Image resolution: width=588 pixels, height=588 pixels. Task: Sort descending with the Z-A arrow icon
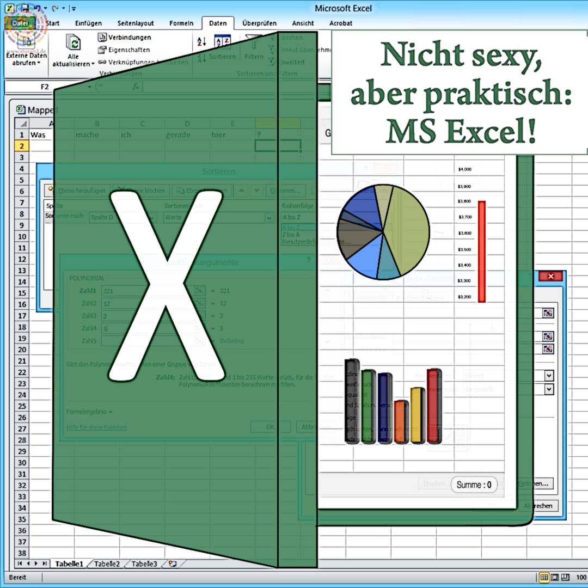[x=202, y=57]
